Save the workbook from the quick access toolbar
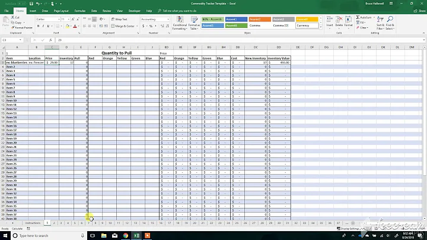 (x=31, y=4)
